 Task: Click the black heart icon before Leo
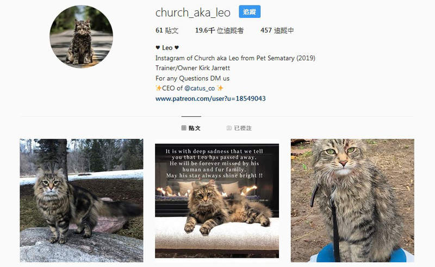click(158, 48)
